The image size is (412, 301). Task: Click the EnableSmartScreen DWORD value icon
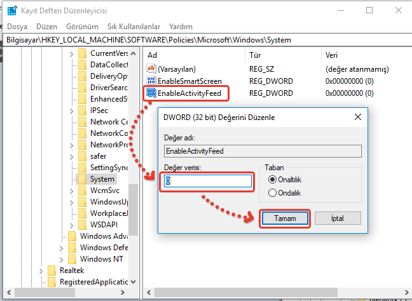pos(151,81)
